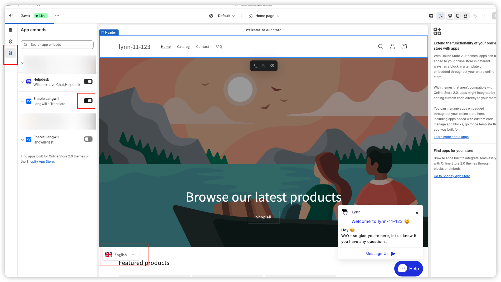The width and height of the screenshot is (501, 282).
Task: Open FAQ in the store navigation
Action: point(219,47)
